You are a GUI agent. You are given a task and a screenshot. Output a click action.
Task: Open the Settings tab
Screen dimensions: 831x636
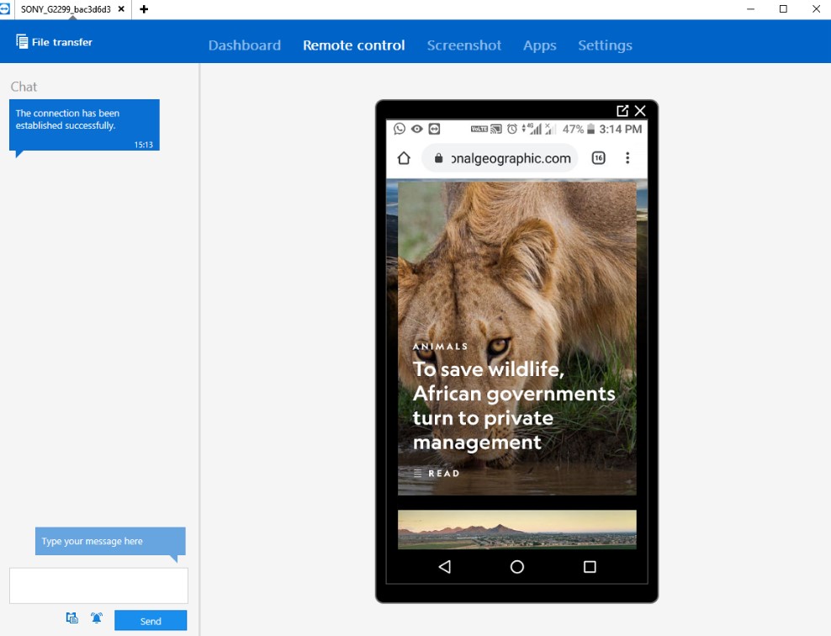605,45
